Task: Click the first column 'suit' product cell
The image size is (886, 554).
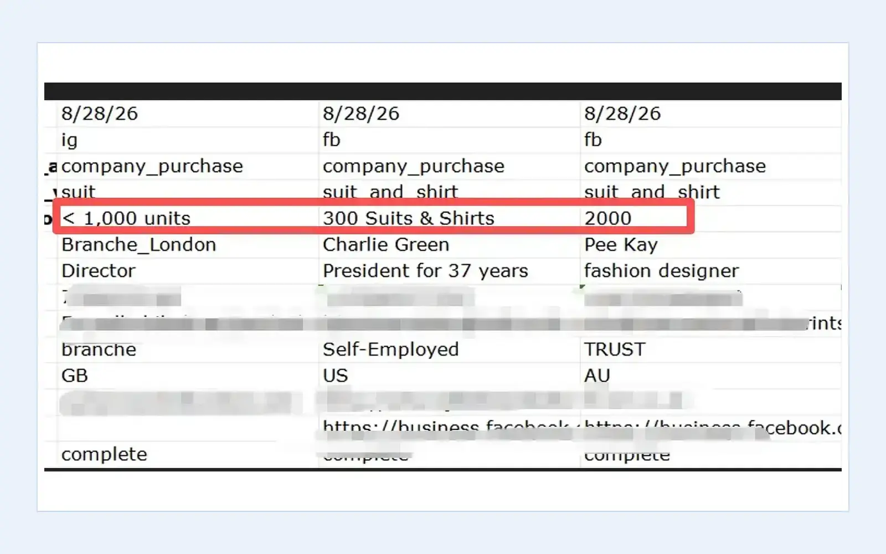Action: pos(188,192)
